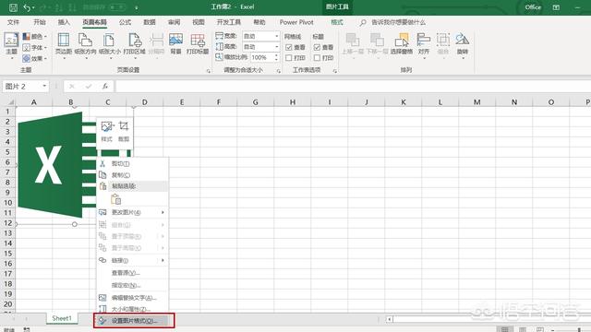Open the theme Fonts (字体) dropdown
591x332 pixels.
click(x=35, y=47)
